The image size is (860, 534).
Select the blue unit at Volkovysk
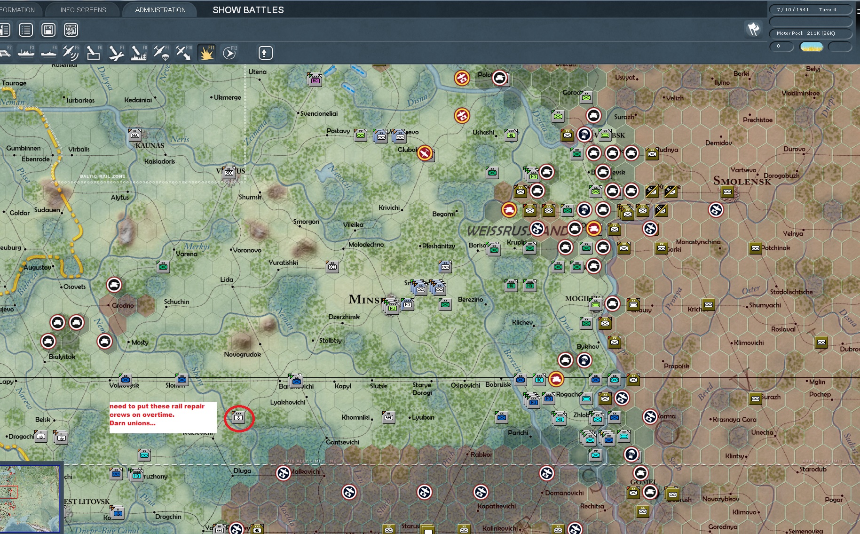126,379
